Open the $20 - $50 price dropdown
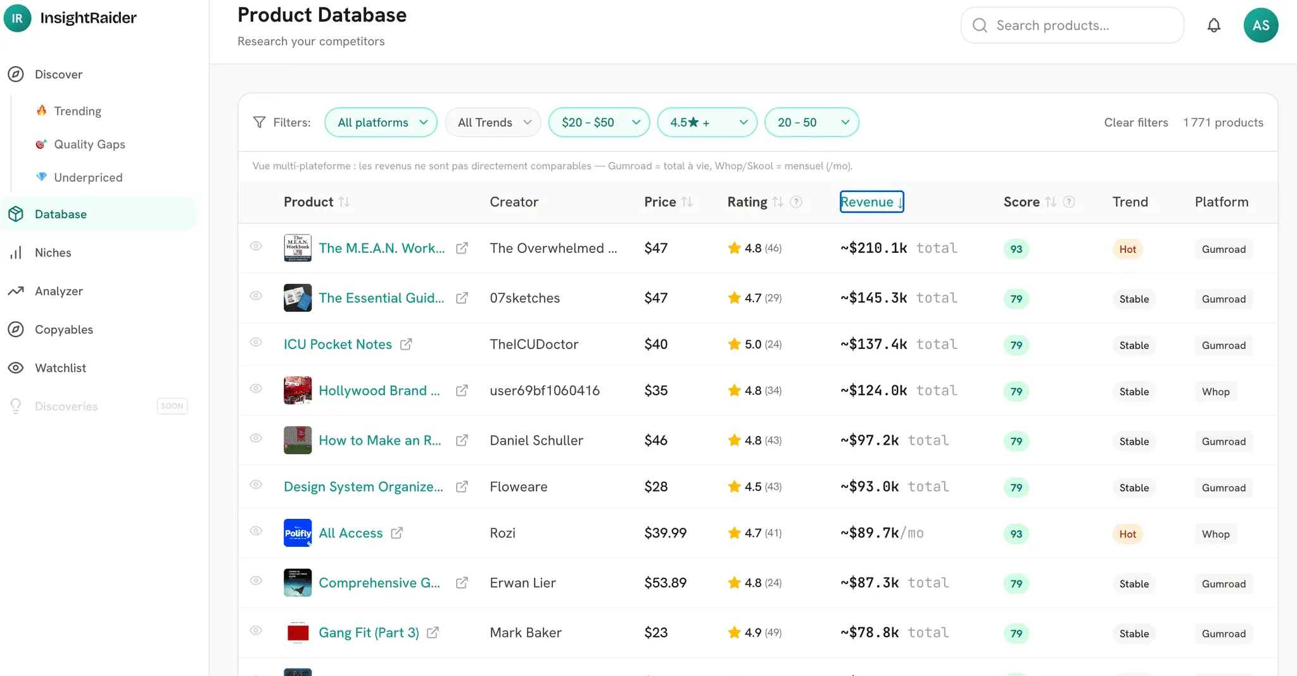 tap(599, 122)
